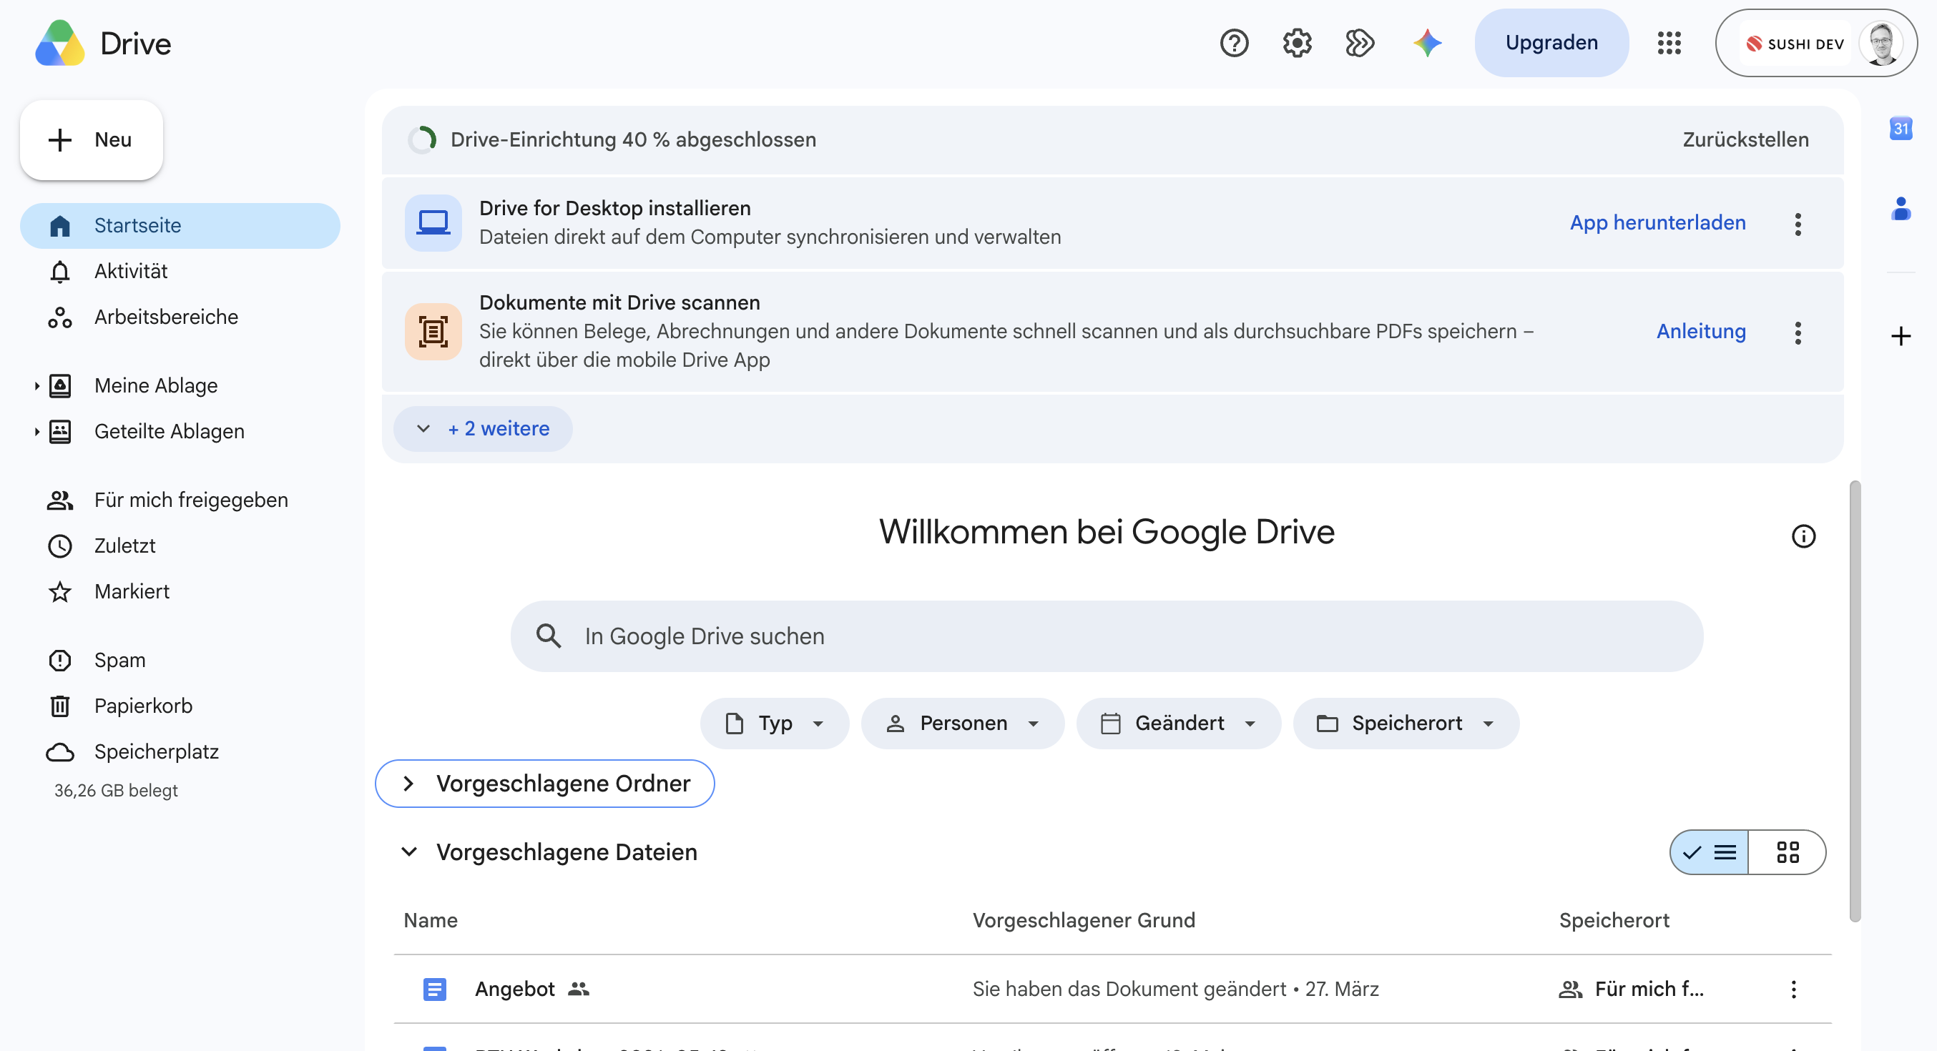Click the 36,26 GB belegt storage text
Image resolution: width=1937 pixels, height=1051 pixels.
pos(116,790)
